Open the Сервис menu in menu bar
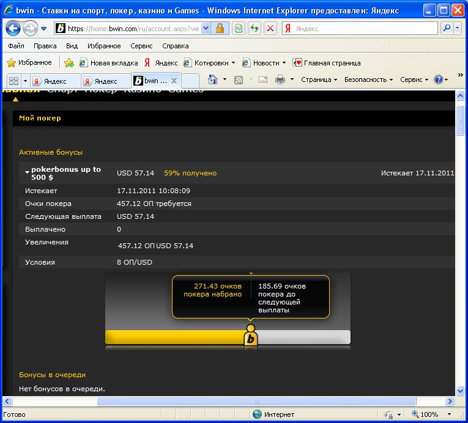 [141, 46]
